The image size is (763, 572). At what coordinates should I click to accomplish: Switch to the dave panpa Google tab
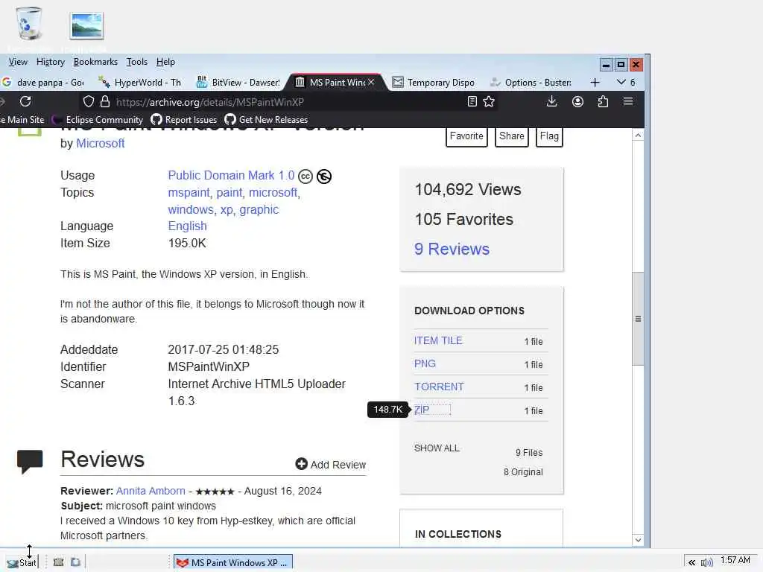pyautogui.click(x=42, y=82)
